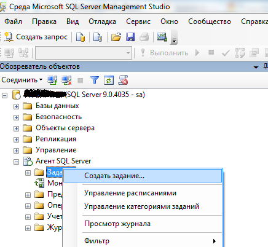
Task: Select Базы данных in the tree
Action: [x=57, y=106]
